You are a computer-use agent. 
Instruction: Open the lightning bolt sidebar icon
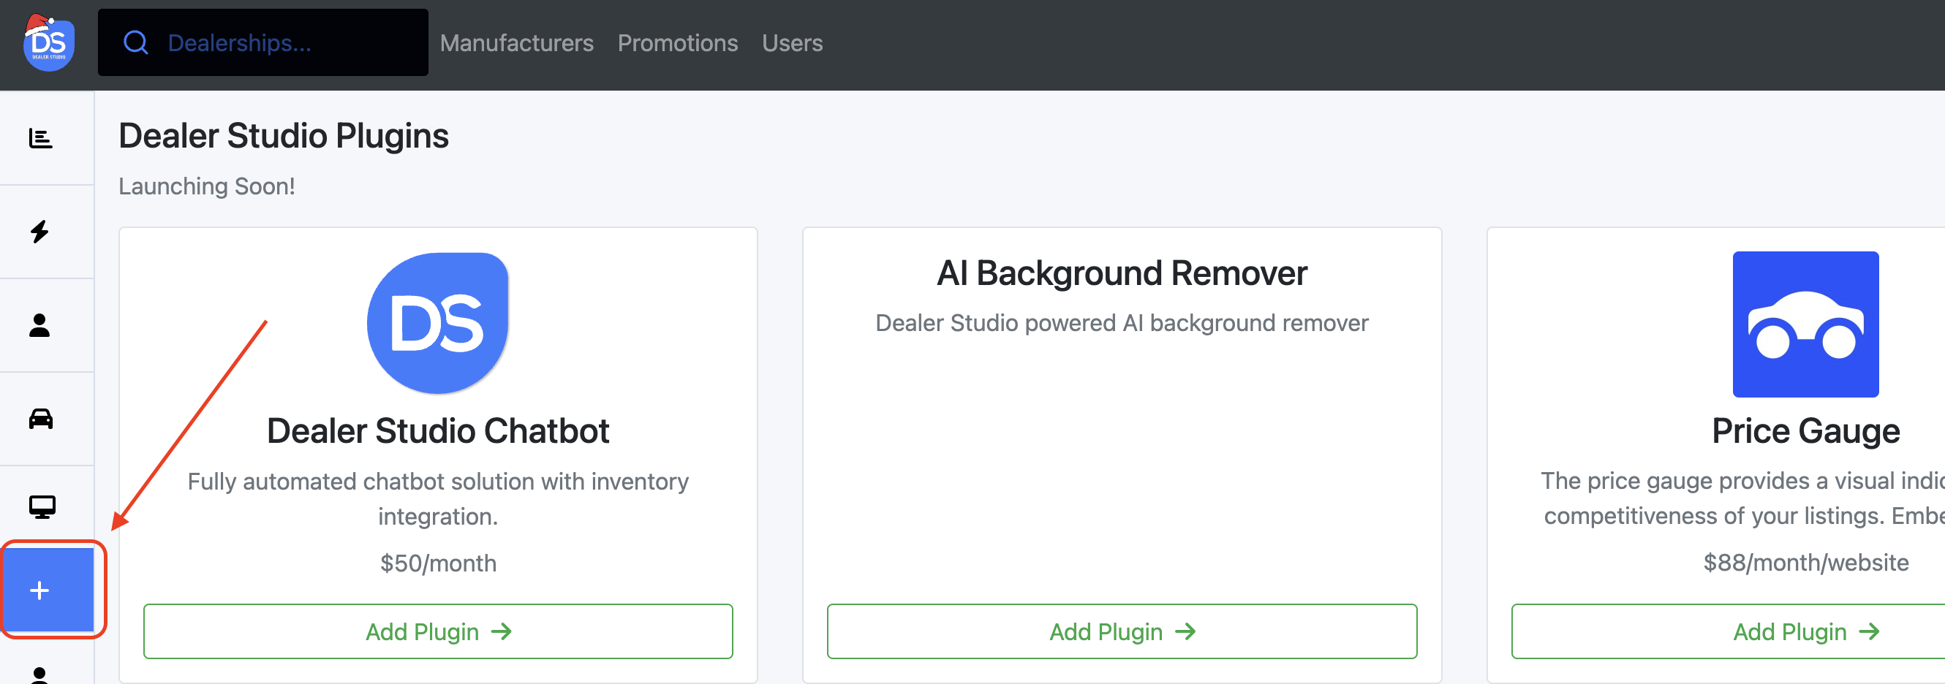(x=40, y=232)
